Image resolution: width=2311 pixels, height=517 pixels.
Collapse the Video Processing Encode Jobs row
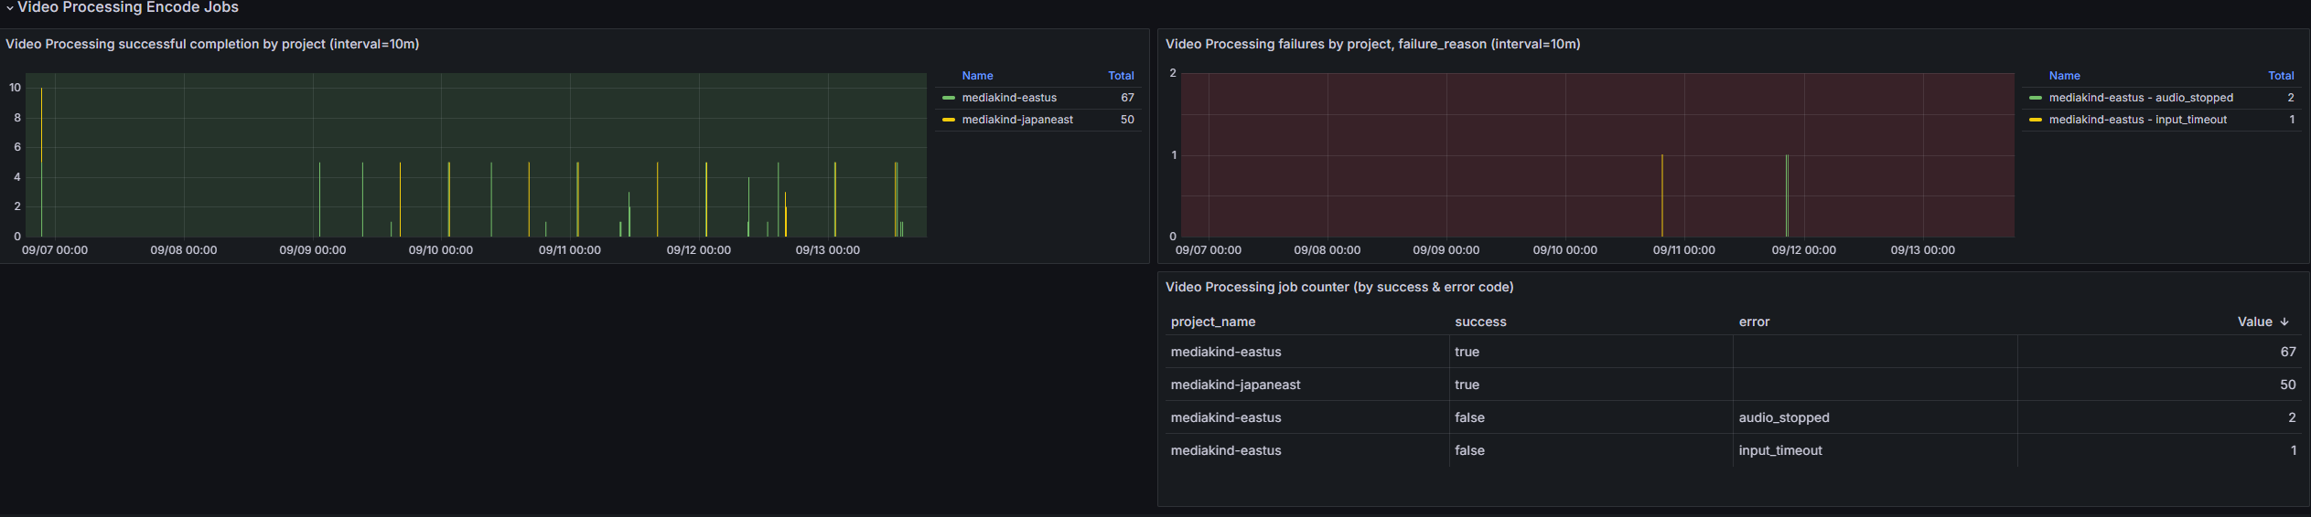point(10,8)
